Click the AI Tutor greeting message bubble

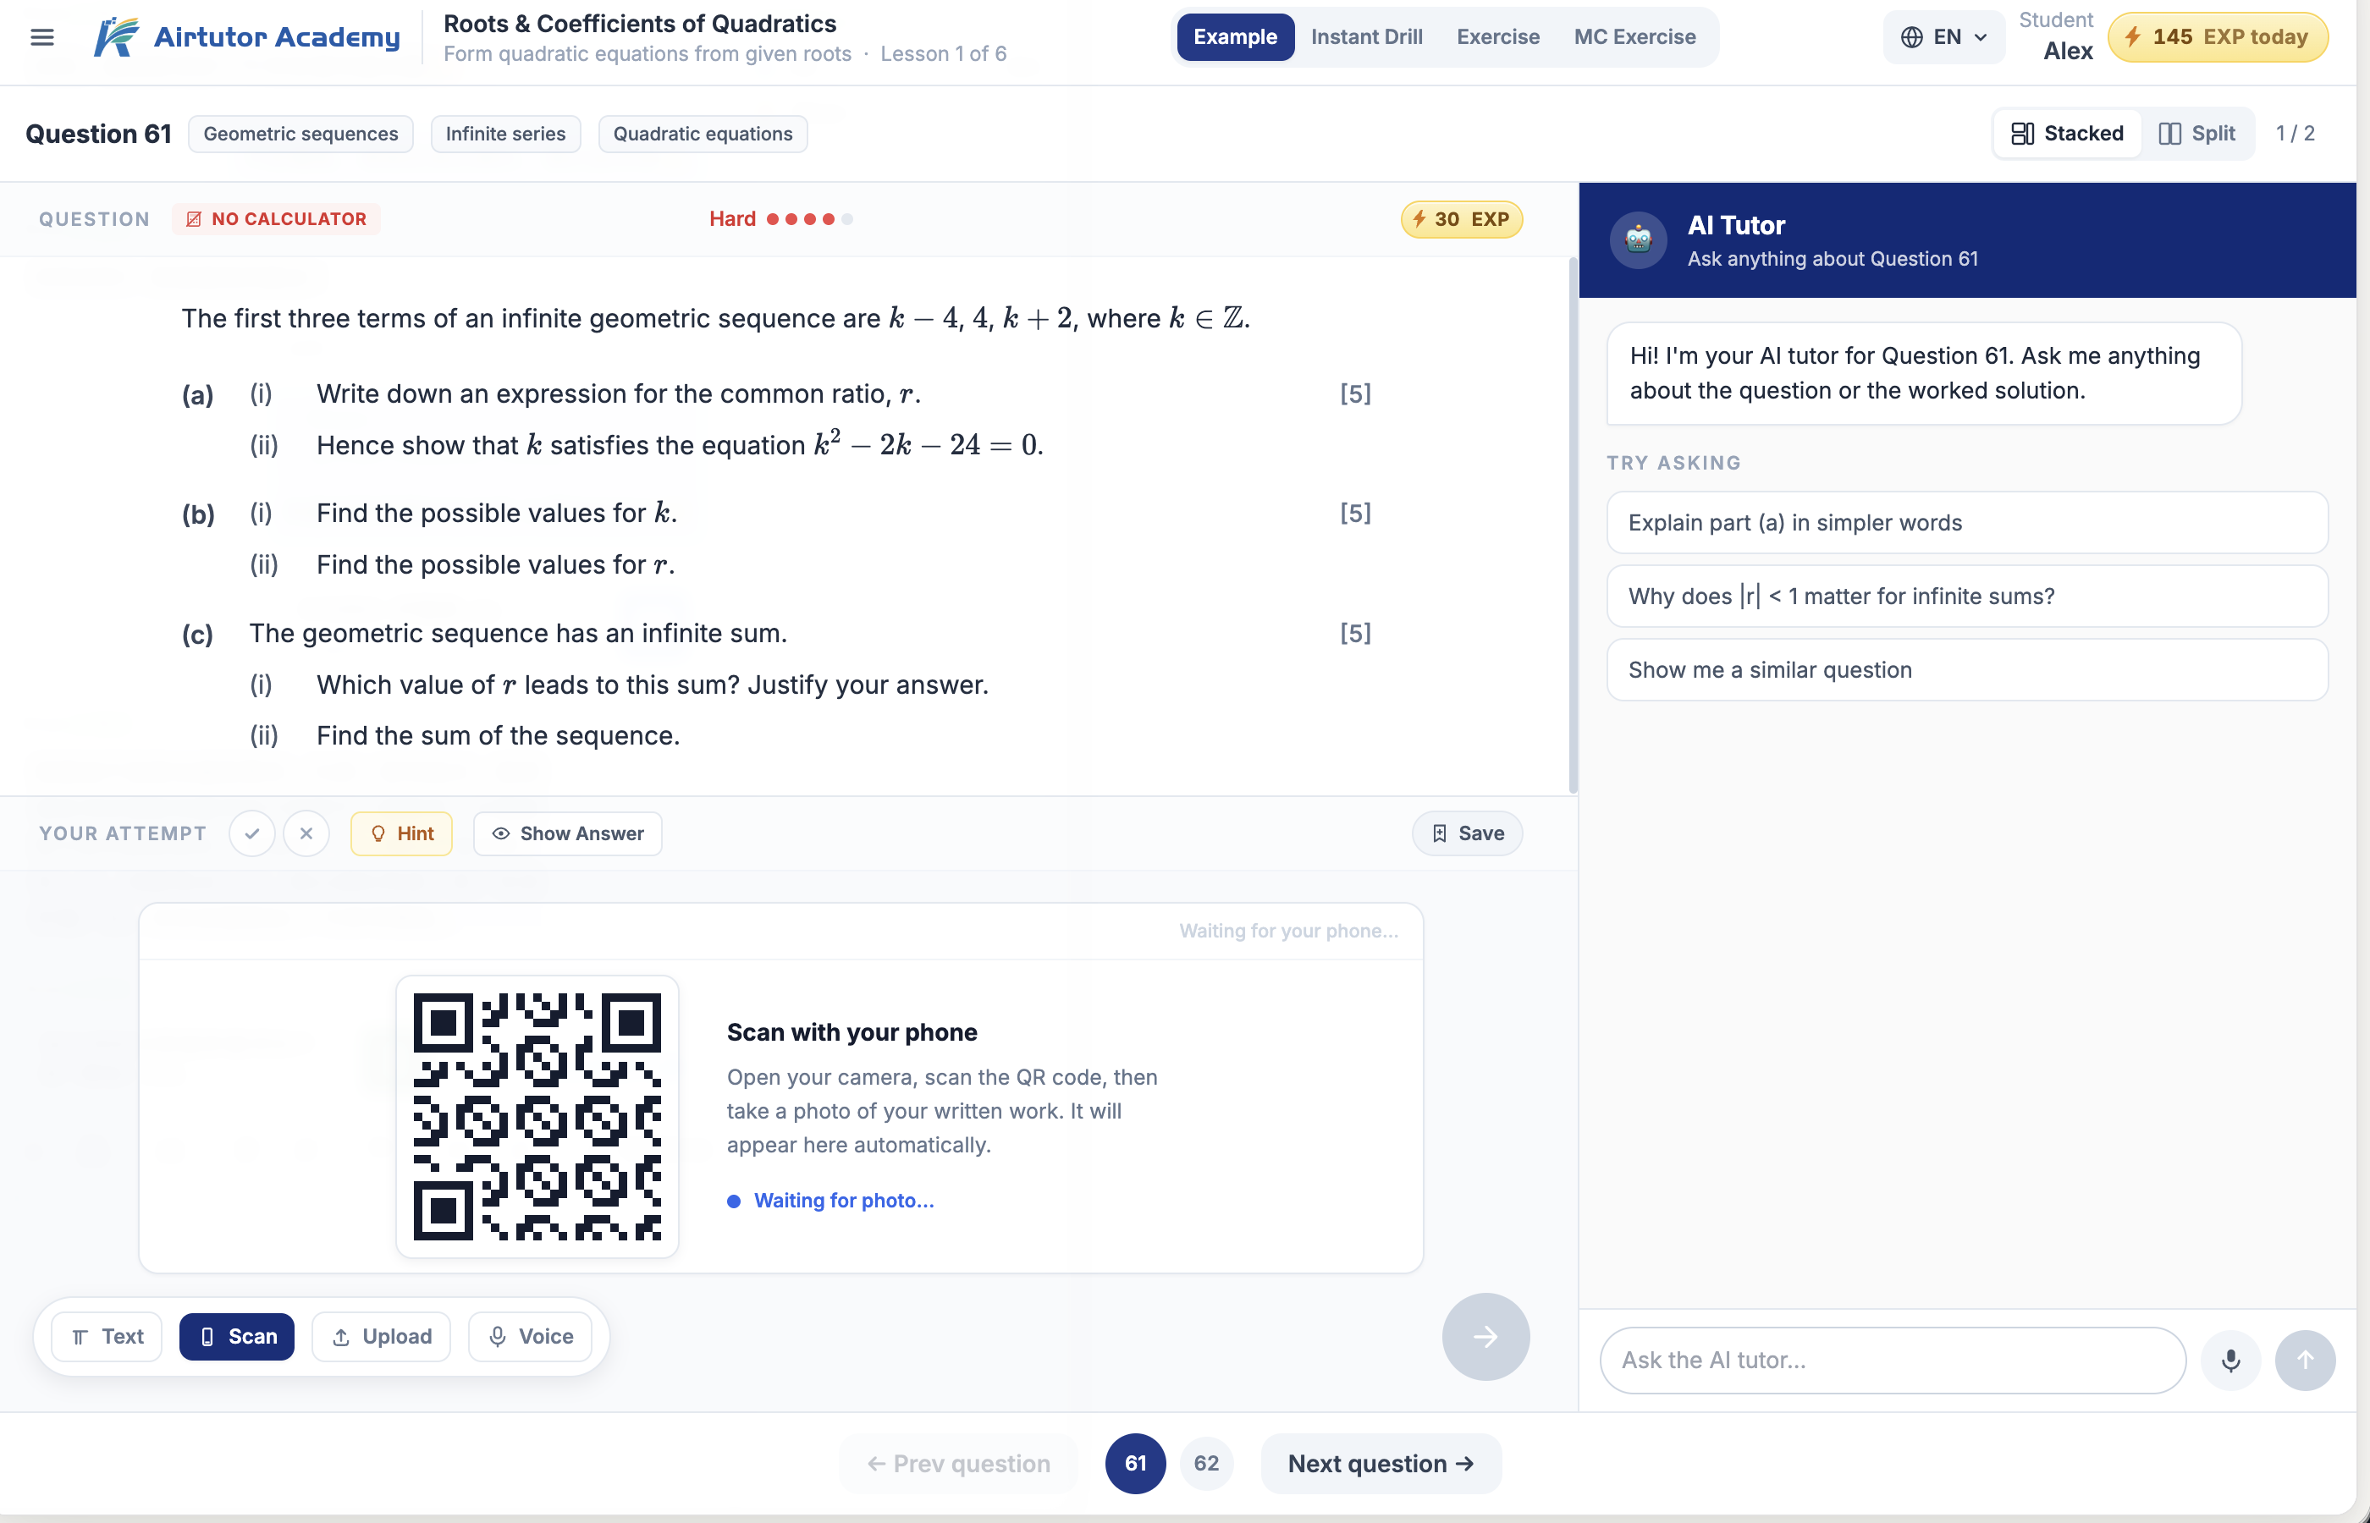pyautogui.click(x=1924, y=374)
